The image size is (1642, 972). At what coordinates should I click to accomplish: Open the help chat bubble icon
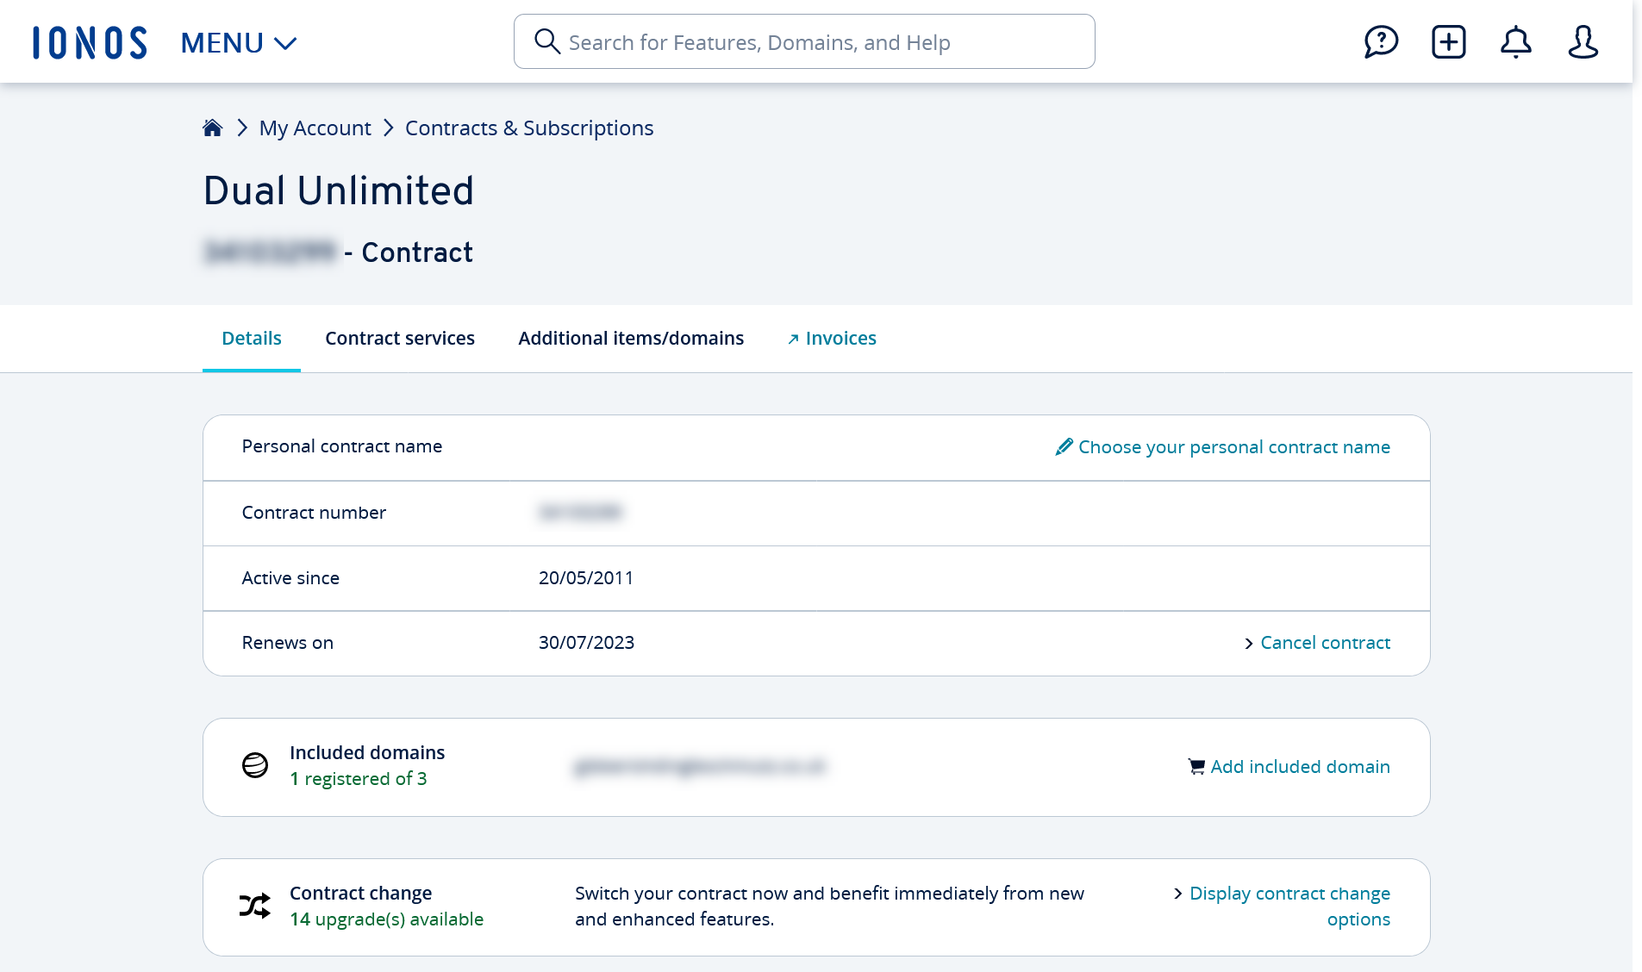click(x=1381, y=41)
